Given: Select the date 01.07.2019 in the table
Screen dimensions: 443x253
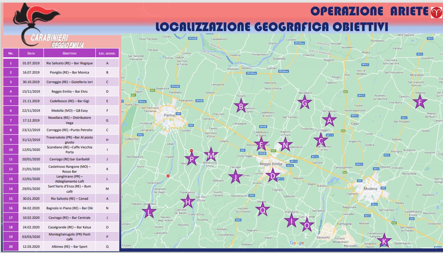Looking at the screenshot, I should 31,63.
